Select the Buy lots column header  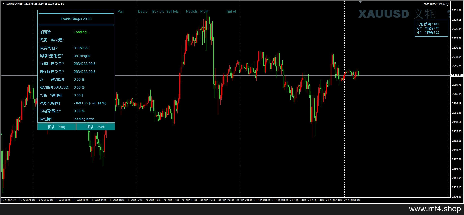pos(158,12)
